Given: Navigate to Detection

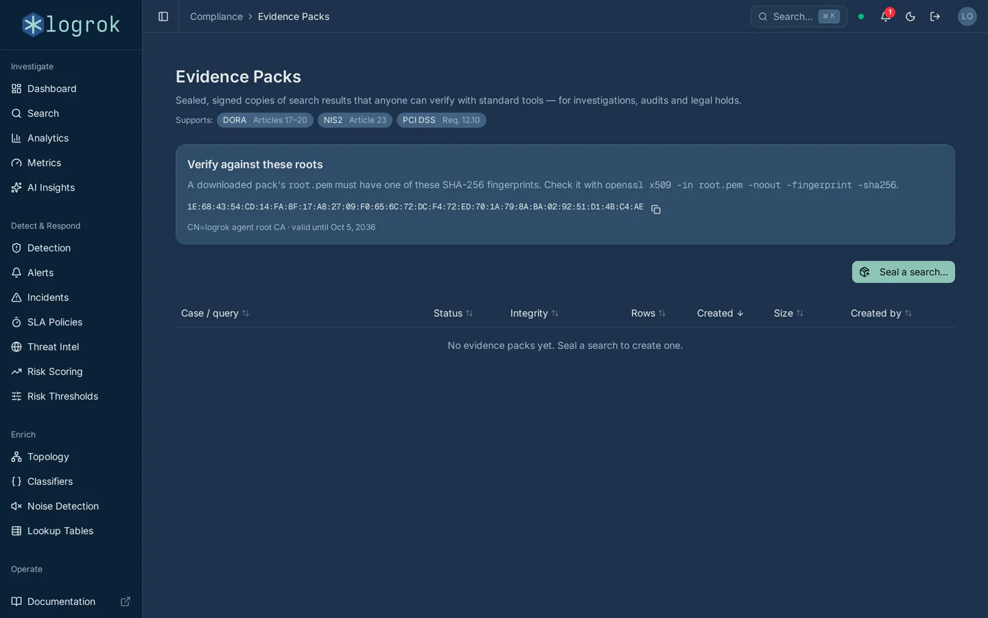Looking at the screenshot, I should (x=71, y=248).
